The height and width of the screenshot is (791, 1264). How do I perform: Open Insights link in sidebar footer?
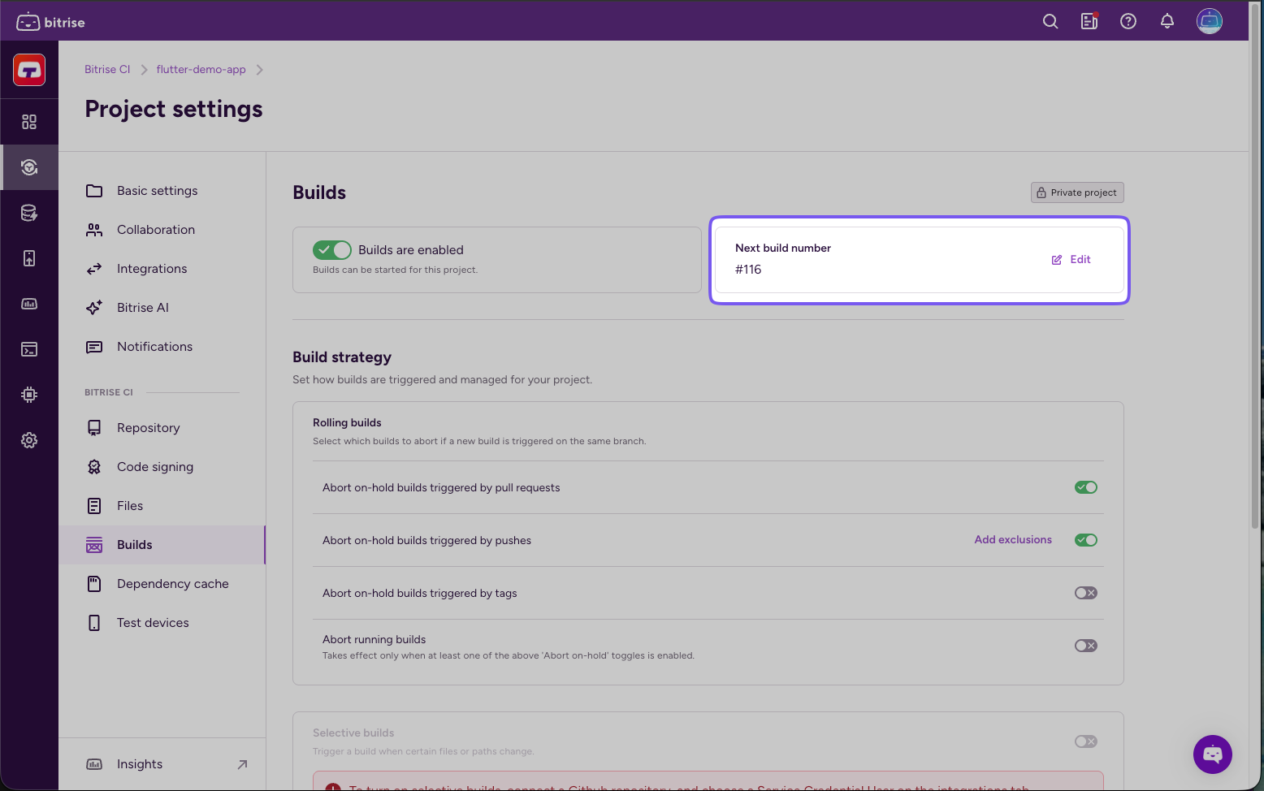coord(162,764)
